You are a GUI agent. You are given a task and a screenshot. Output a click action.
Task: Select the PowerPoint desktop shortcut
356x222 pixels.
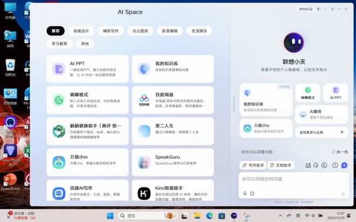tap(10, 182)
